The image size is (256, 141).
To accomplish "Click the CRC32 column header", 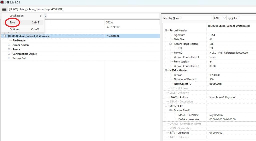I will [110, 22].
